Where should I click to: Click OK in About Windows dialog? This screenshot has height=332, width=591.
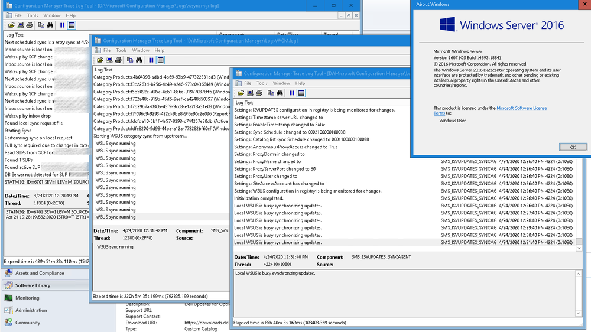pos(573,147)
